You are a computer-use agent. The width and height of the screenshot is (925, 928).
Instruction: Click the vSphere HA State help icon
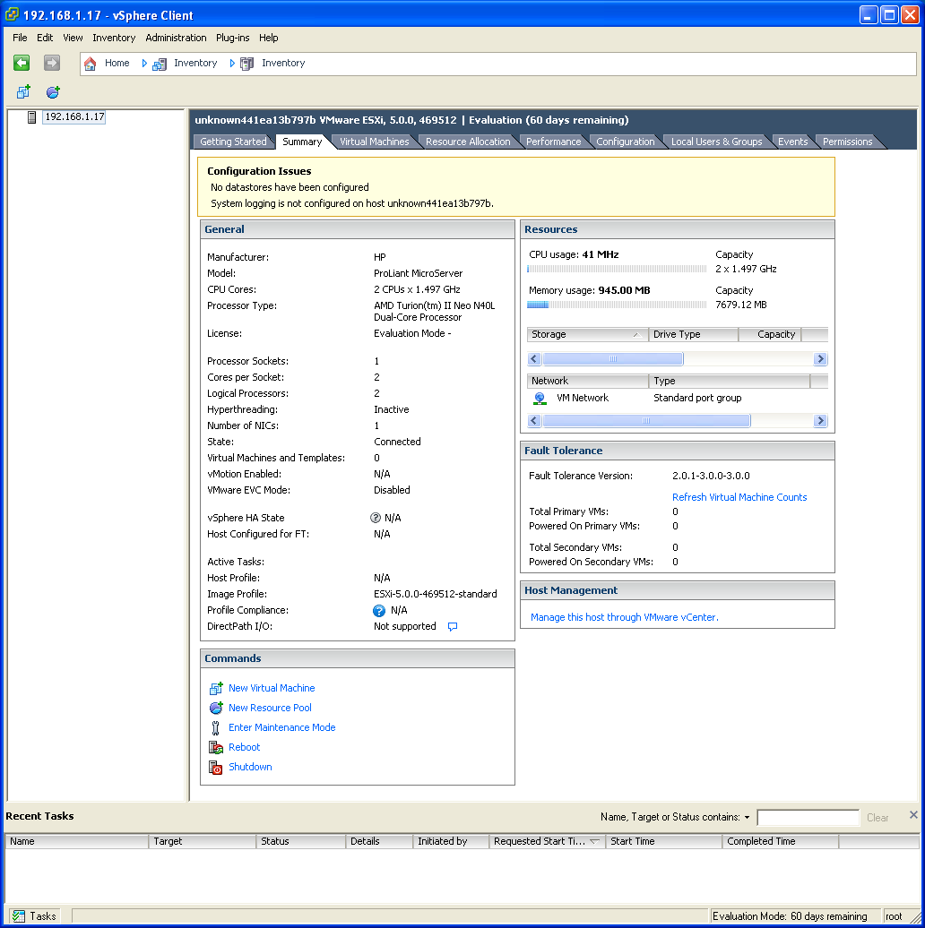pos(376,518)
